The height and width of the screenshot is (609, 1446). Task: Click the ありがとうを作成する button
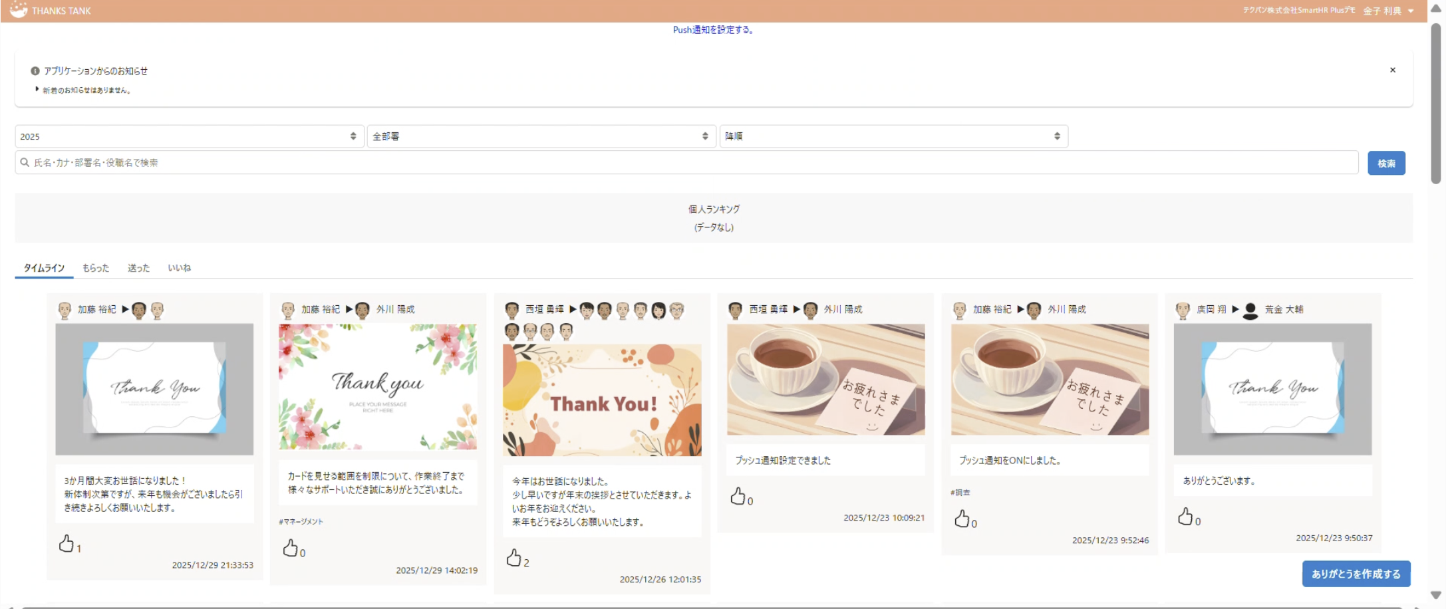(1356, 574)
